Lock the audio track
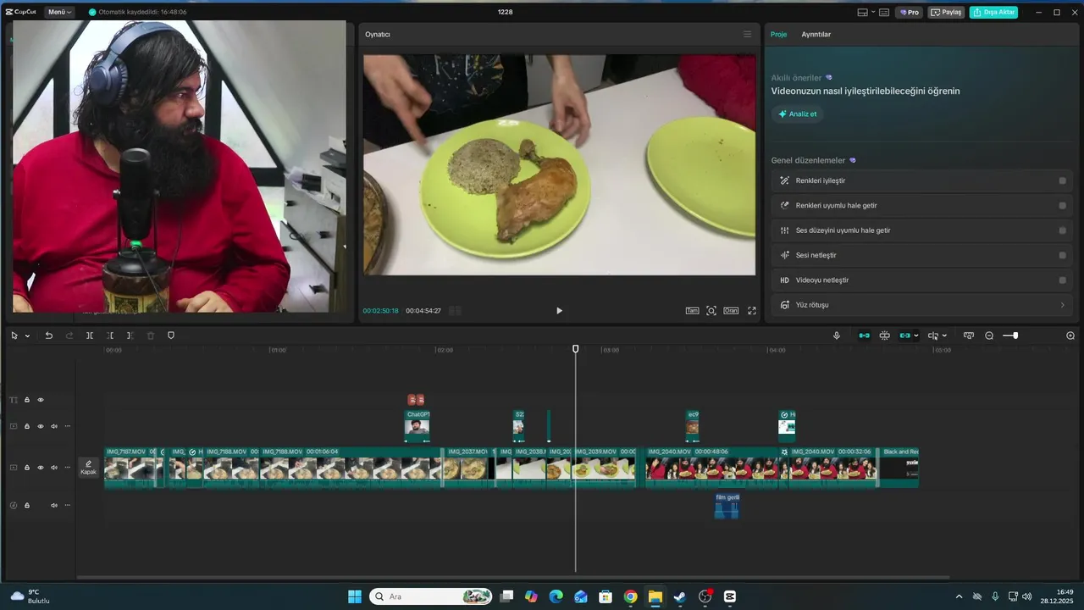This screenshot has height=610, width=1084. click(x=26, y=505)
